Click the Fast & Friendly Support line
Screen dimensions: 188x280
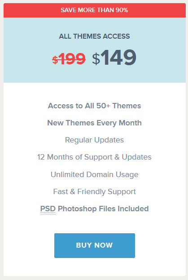pyautogui.click(x=94, y=192)
